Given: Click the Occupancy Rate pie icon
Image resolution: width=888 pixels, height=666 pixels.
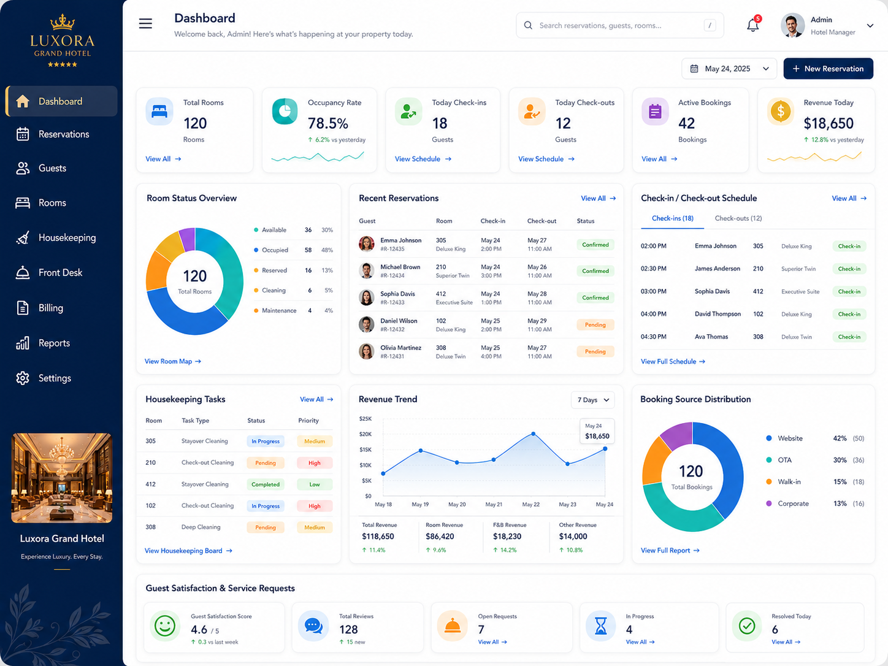Looking at the screenshot, I should [285, 112].
